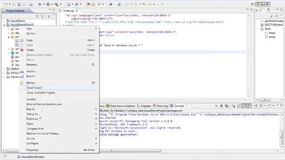This screenshot has height=160, width=285.
Task: Click the New file wizard toolbar icon
Action: (x=6, y=4)
